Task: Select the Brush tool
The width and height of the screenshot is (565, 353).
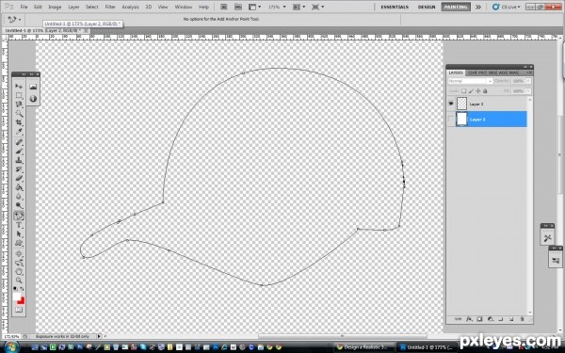Action: tap(19, 152)
